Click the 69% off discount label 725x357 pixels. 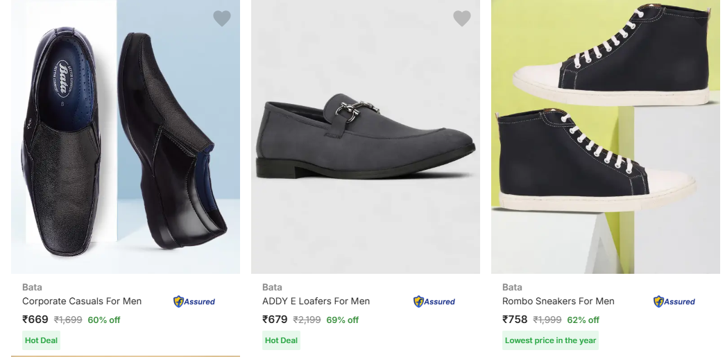pyautogui.click(x=343, y=320)
